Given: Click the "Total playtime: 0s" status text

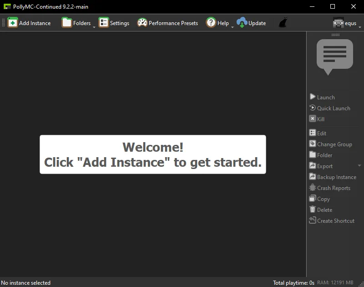Looking at the screenshot, I should (x=293, y=282).
